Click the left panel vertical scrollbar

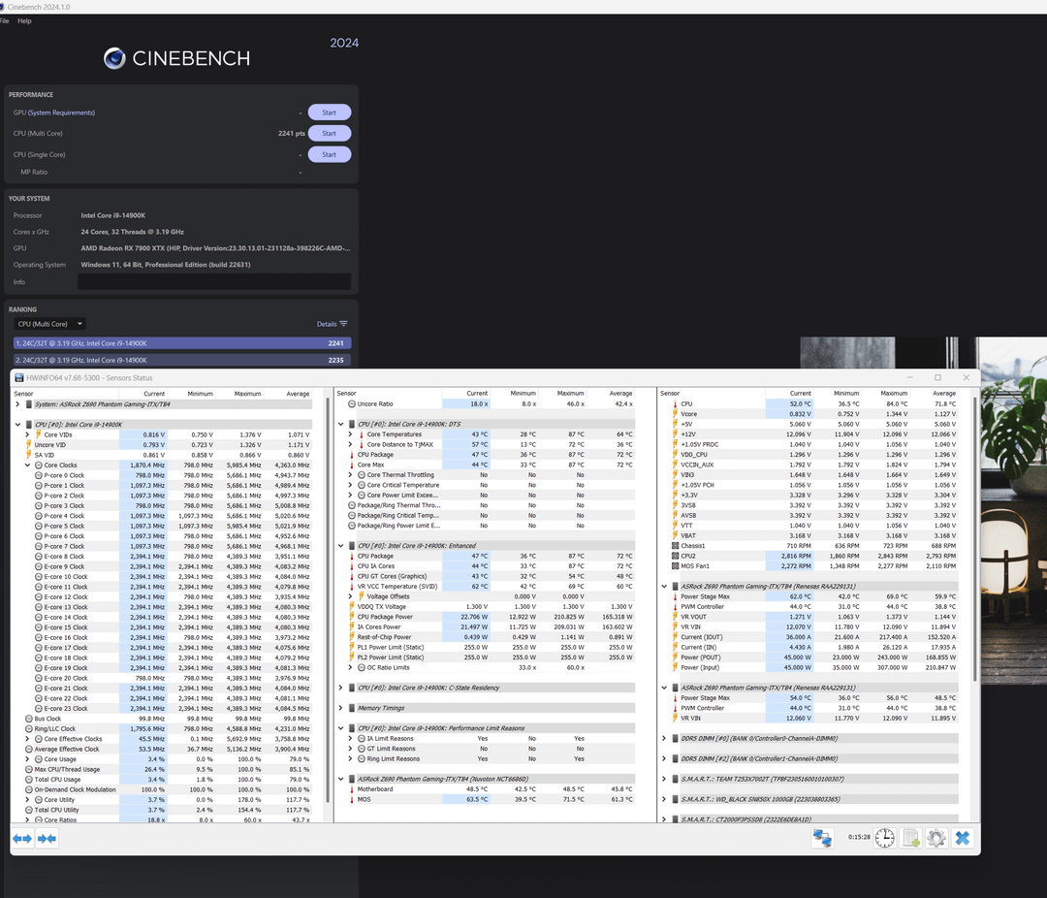328,601
